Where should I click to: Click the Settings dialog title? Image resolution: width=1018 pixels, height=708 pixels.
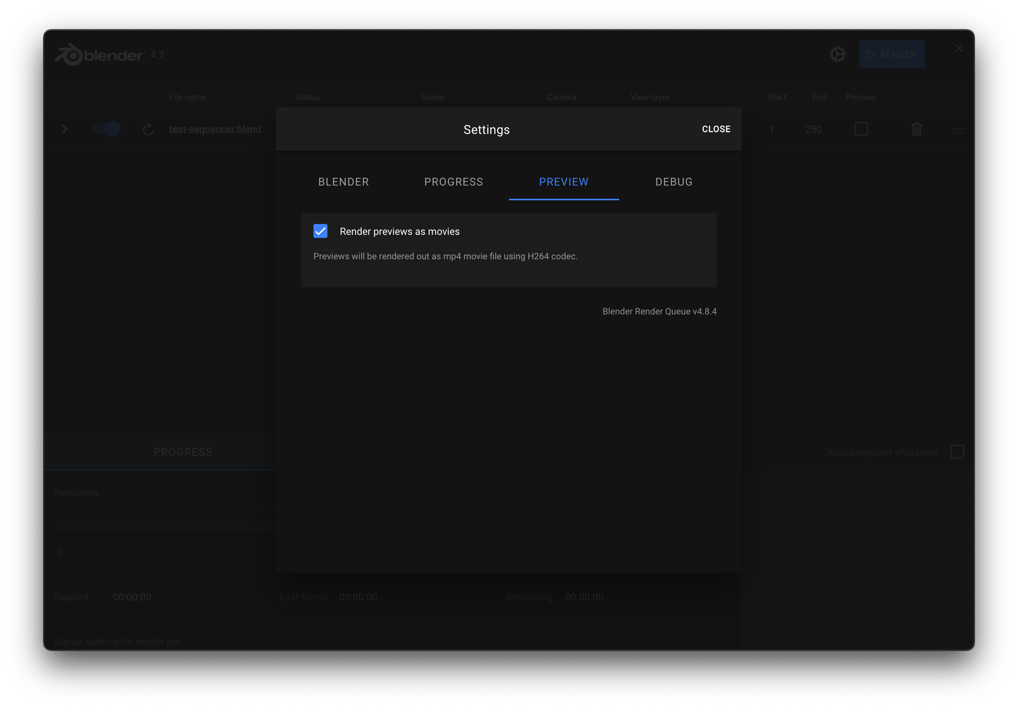(x=486, y=130)
